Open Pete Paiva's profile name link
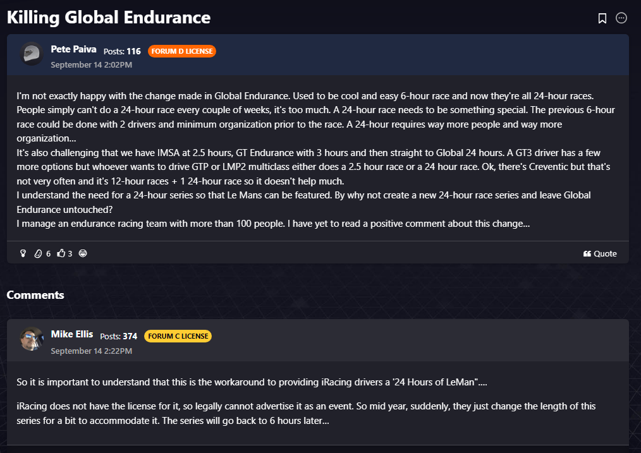This screenshot has height=453, width=641. [73, 49]
